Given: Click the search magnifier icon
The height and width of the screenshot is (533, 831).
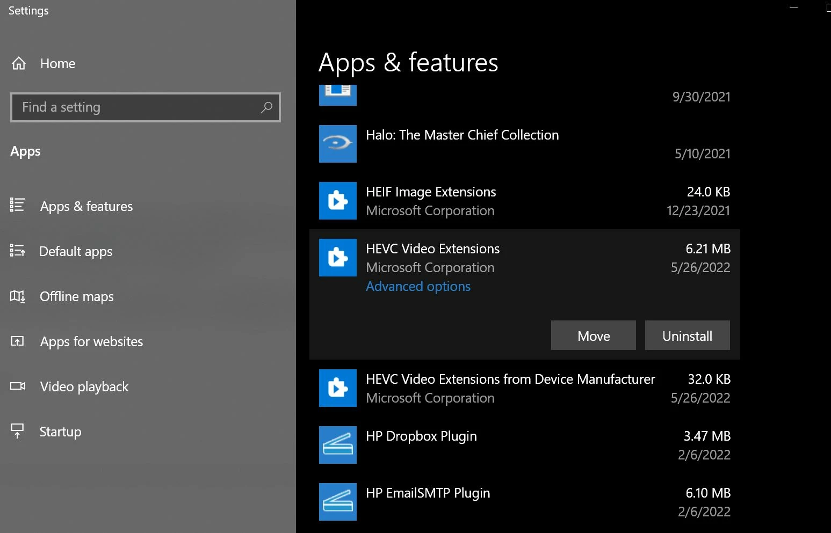Looking at the screenshot, I should [266, 107].
